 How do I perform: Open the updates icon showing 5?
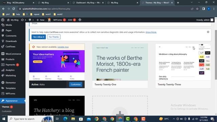tap(23, 20)
